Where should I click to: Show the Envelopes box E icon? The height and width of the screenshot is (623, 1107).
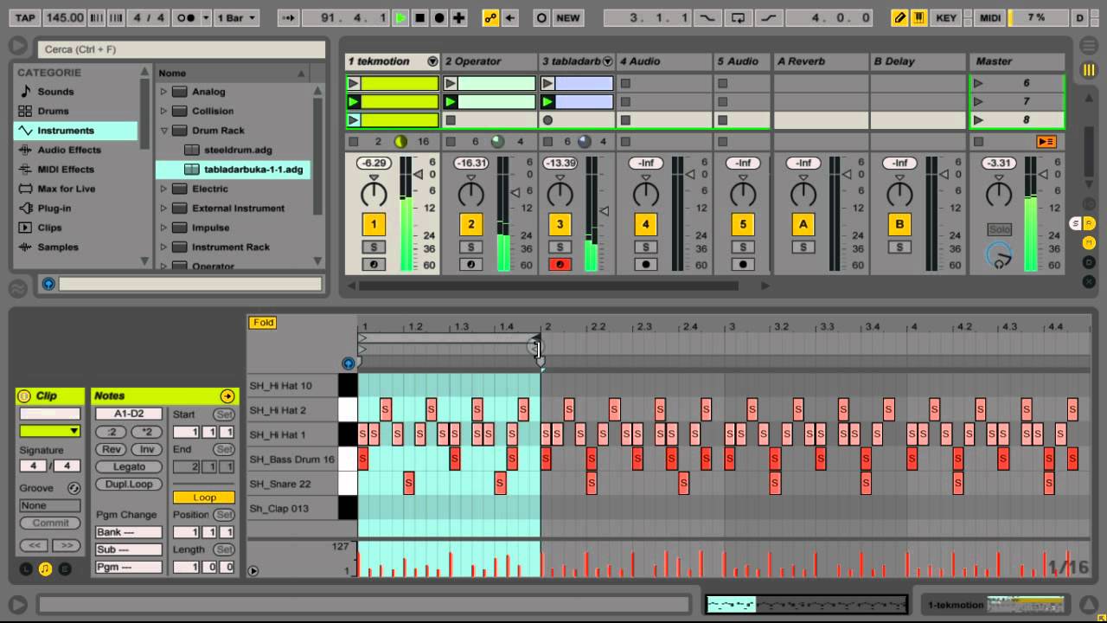coord(64,569)
